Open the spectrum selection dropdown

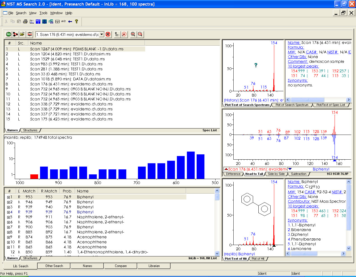click(x=102, y=34)
